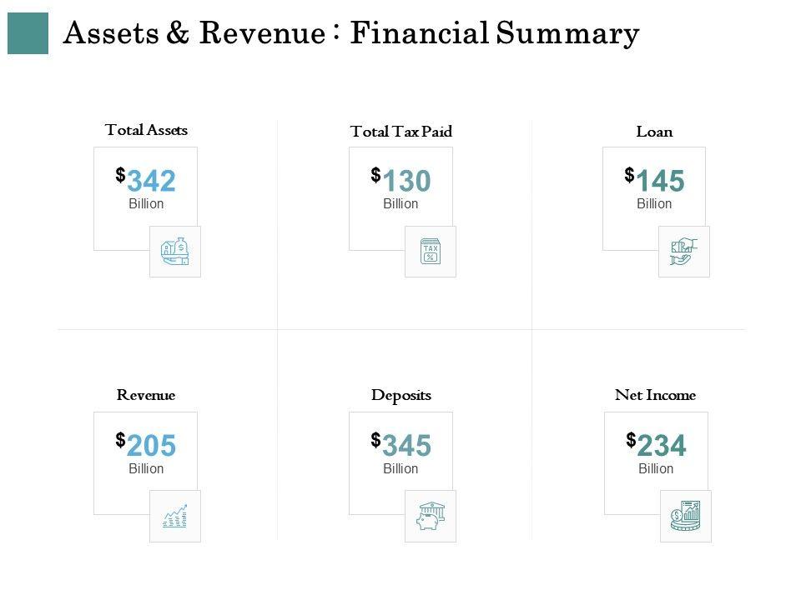The height and width of the screenshot is (600, 801).
Task: Select the $234 value figure
Action: (x=657, y=446)
